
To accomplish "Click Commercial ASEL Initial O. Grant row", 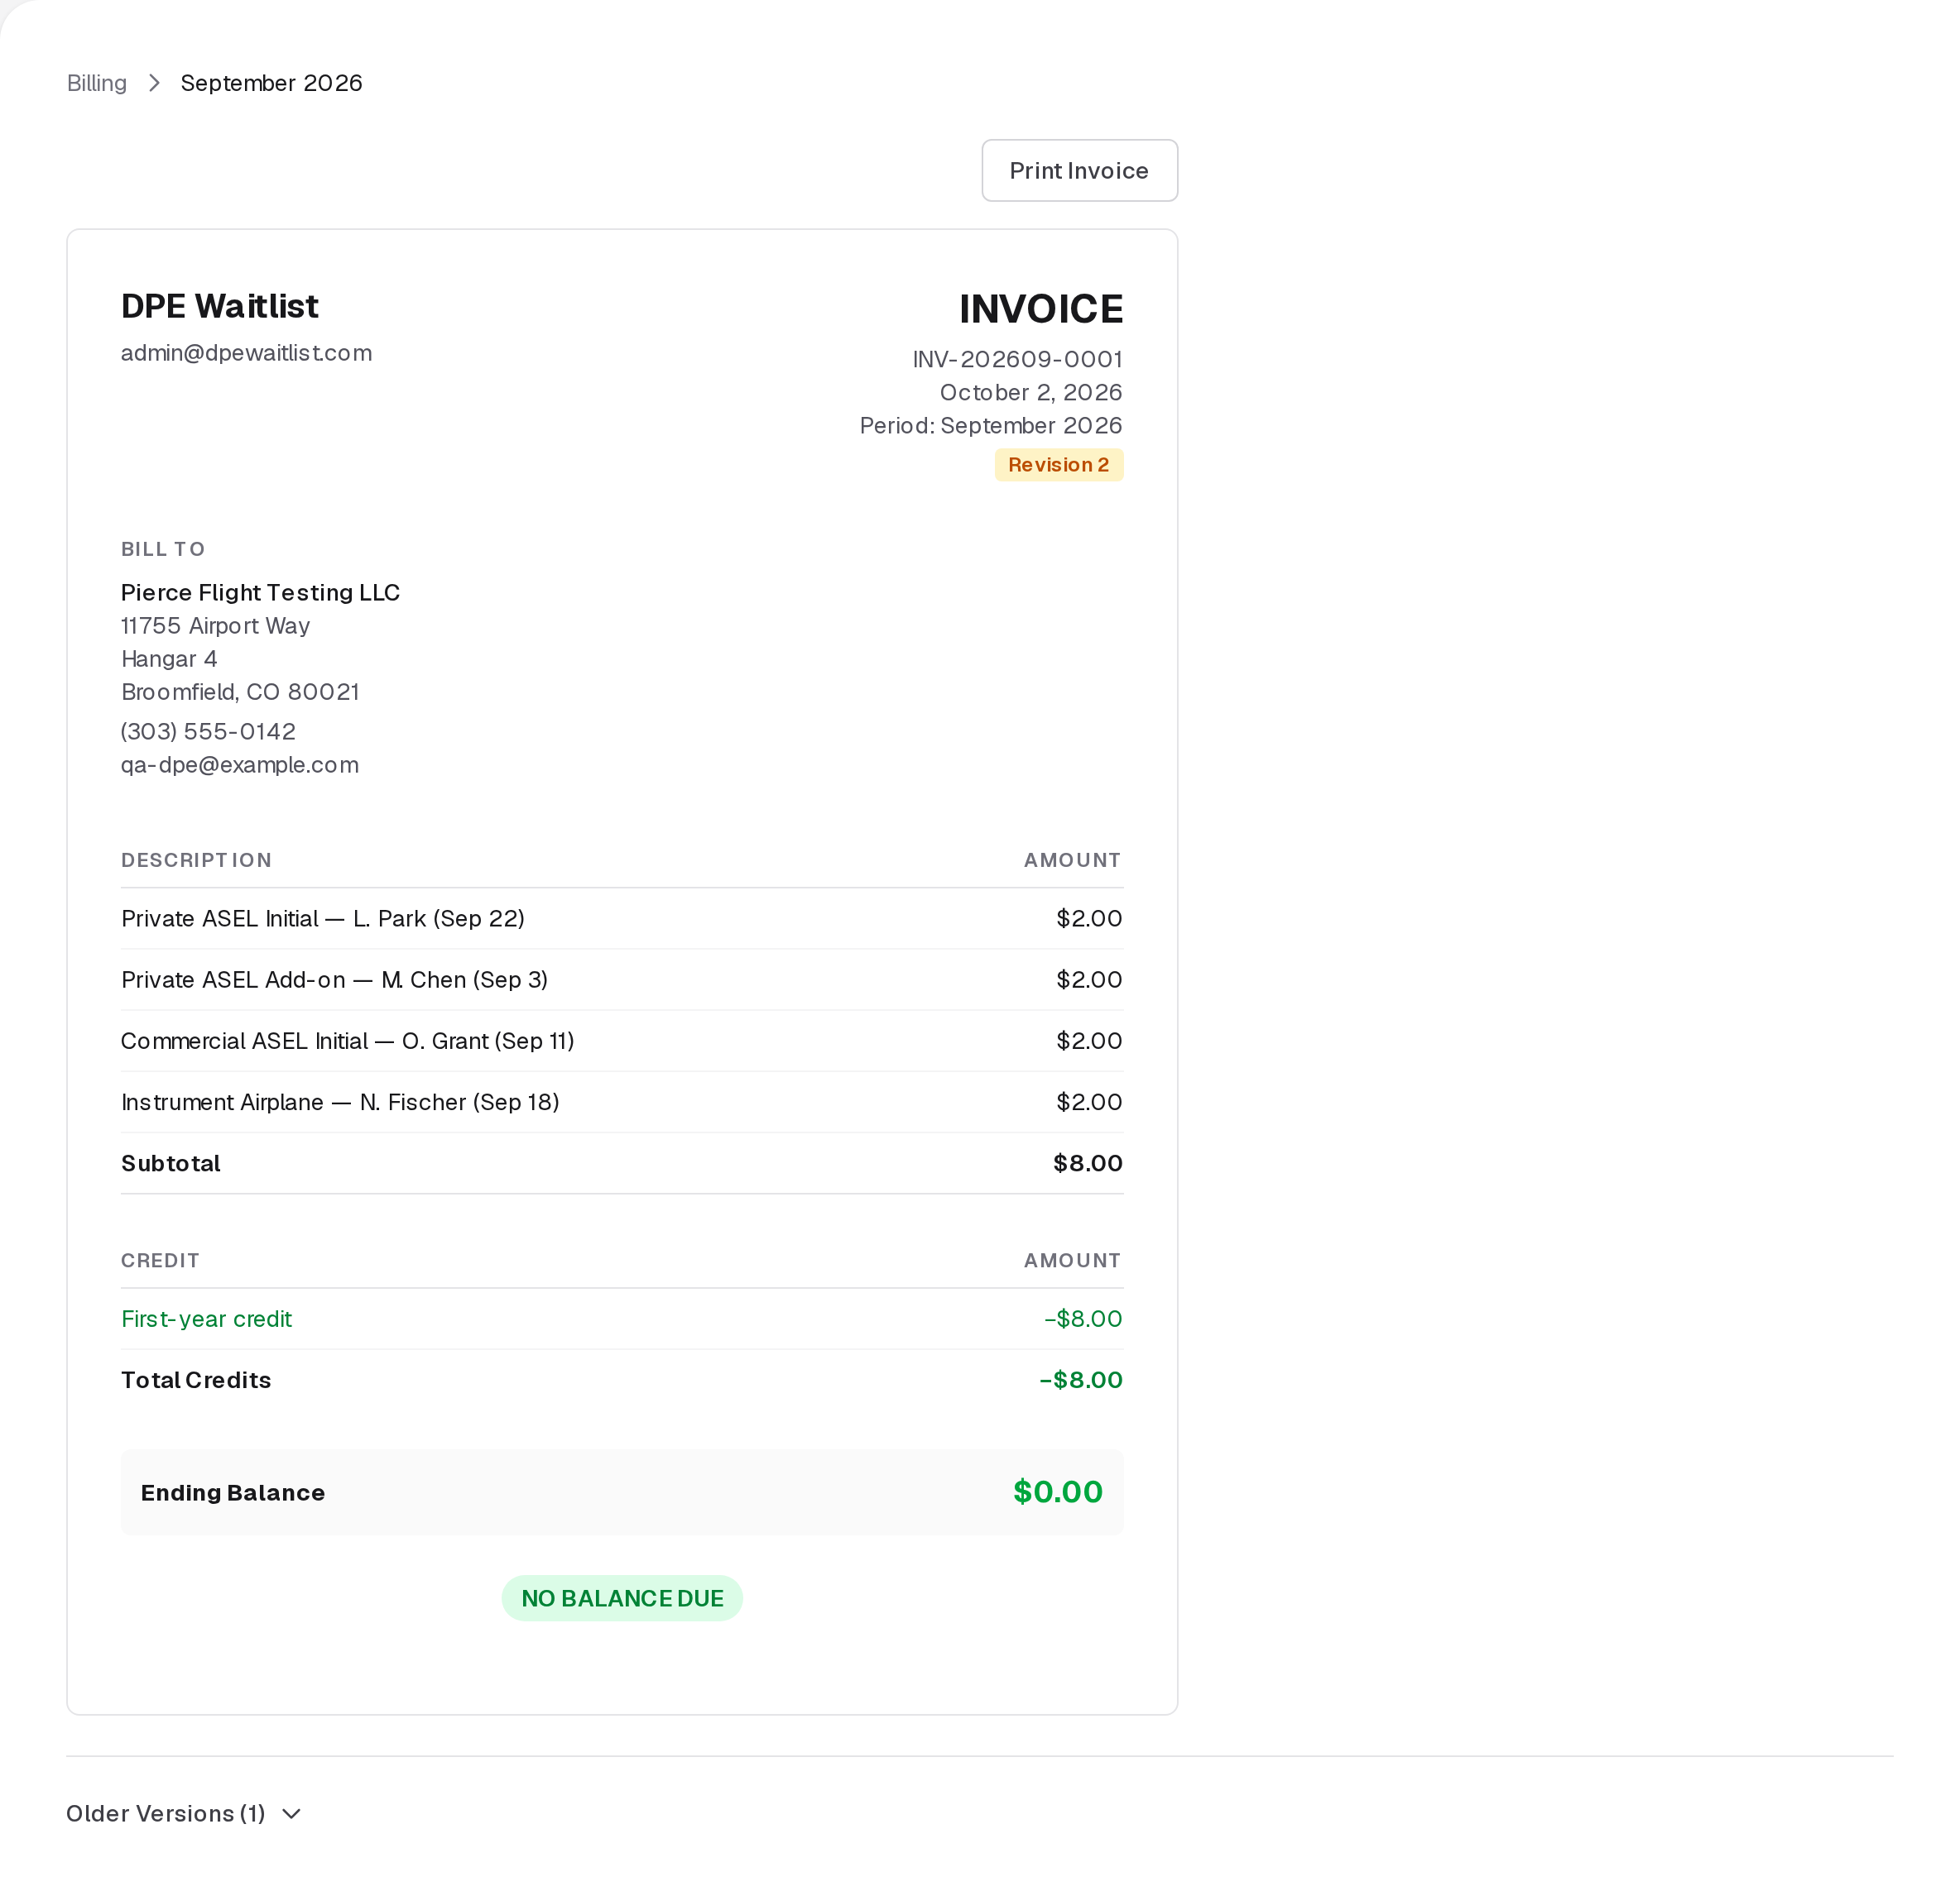I will [622, 1041].
